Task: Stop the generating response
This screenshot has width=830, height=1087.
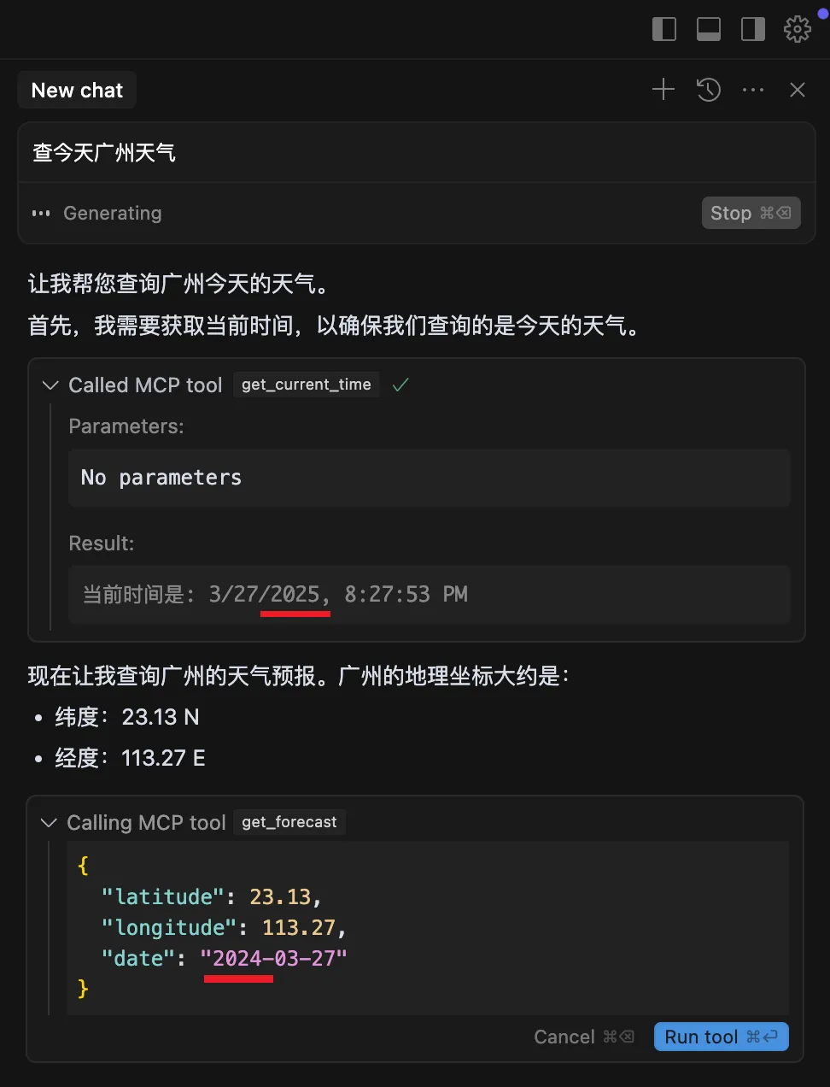Action: 751,213
